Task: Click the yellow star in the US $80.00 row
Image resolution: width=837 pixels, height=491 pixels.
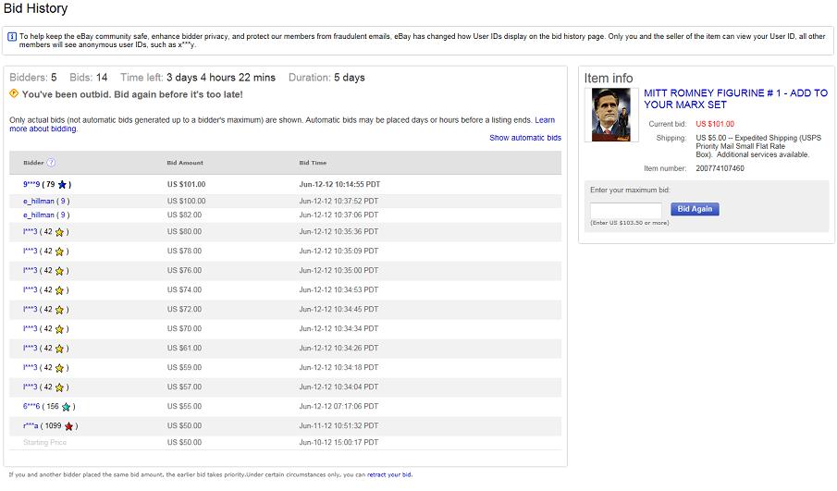Action: tap(59, 232)
